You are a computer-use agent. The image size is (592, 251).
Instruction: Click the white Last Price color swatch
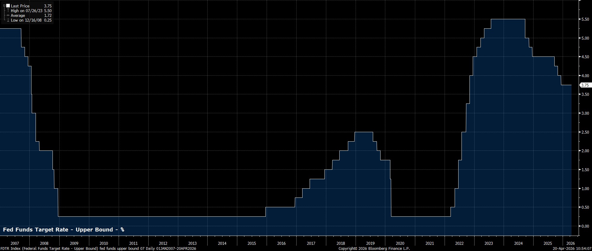pos(8,6)
